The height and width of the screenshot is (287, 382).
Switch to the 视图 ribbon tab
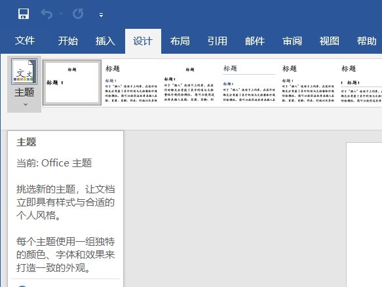330,41
